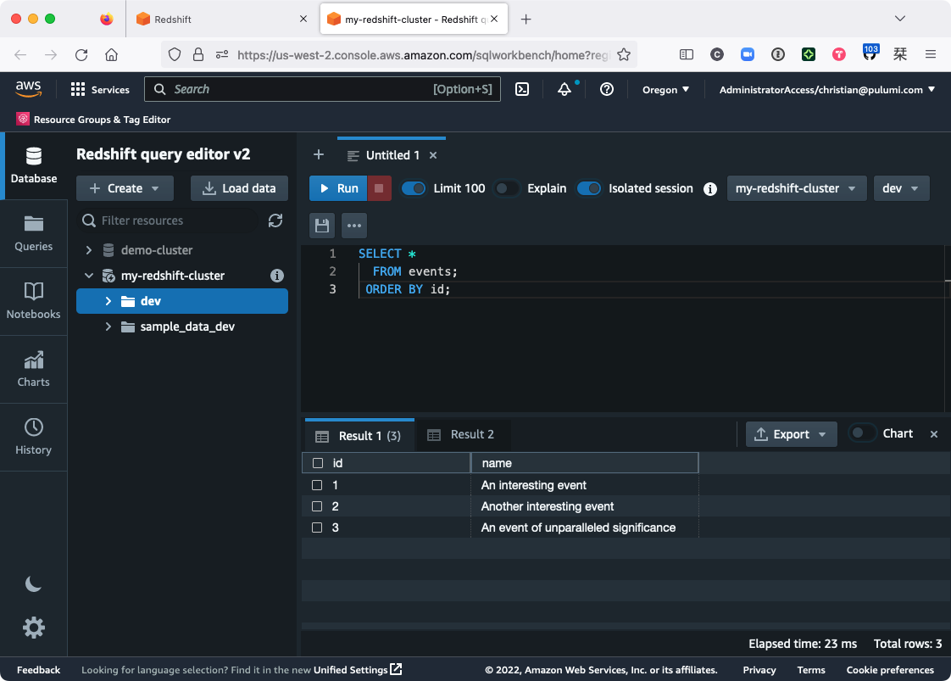Open AWS CloudShell icon
The image size is (951, 681).
click(x=521, y=89)
